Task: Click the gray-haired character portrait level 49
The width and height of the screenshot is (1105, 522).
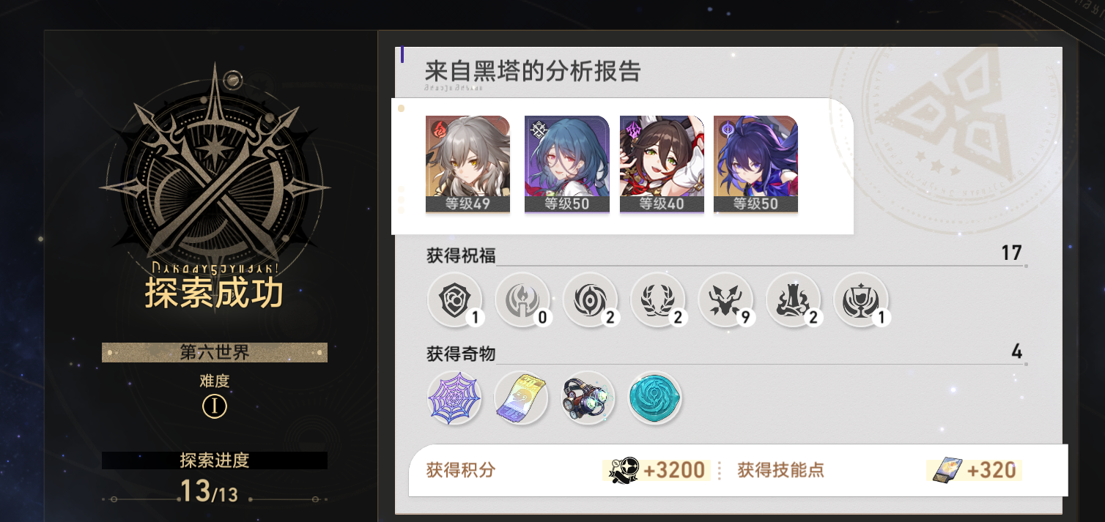Action: coord(467,164)
